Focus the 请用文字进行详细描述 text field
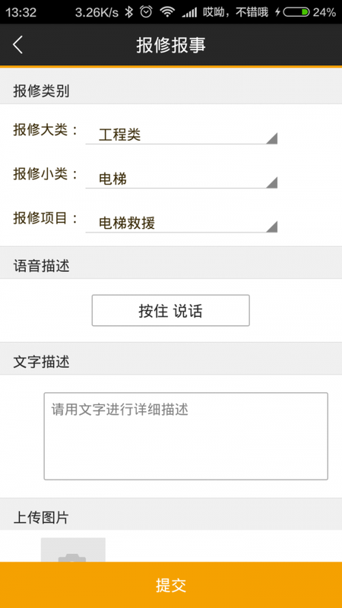342x608 pixels. [185, 436]
